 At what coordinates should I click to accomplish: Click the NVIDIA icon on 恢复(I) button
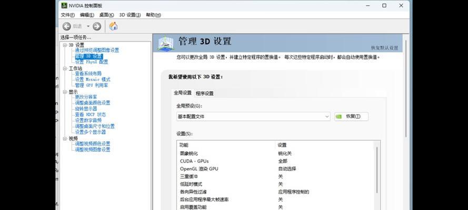click(x=338, y=117)
